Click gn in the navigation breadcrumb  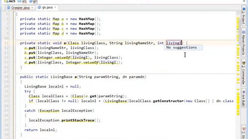click(35, 2)
